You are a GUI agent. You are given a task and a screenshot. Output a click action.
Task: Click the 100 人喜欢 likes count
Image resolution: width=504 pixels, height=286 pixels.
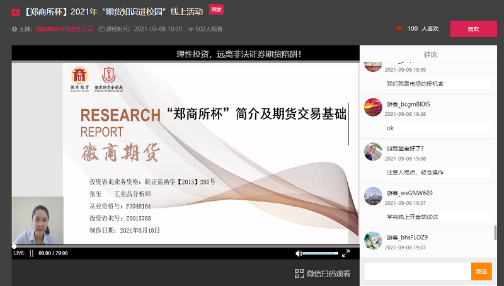(x=423, y=28)
